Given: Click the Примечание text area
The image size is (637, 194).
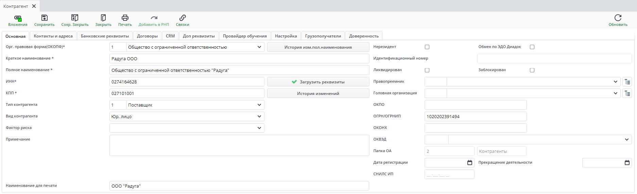Looking at the screenshot, I should (x=239, y=145).
